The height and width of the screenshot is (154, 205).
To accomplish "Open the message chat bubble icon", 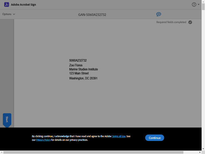I will click(x=159, y=14).
